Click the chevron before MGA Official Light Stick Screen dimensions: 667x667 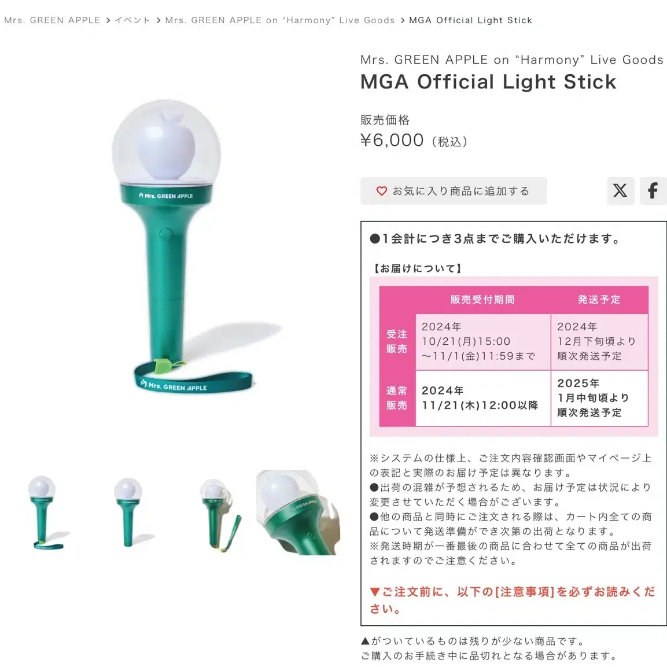403,20
